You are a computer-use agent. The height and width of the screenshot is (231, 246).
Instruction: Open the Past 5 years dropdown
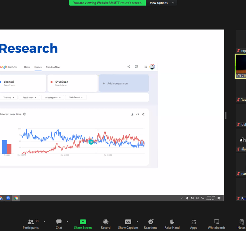coord(29,98)
